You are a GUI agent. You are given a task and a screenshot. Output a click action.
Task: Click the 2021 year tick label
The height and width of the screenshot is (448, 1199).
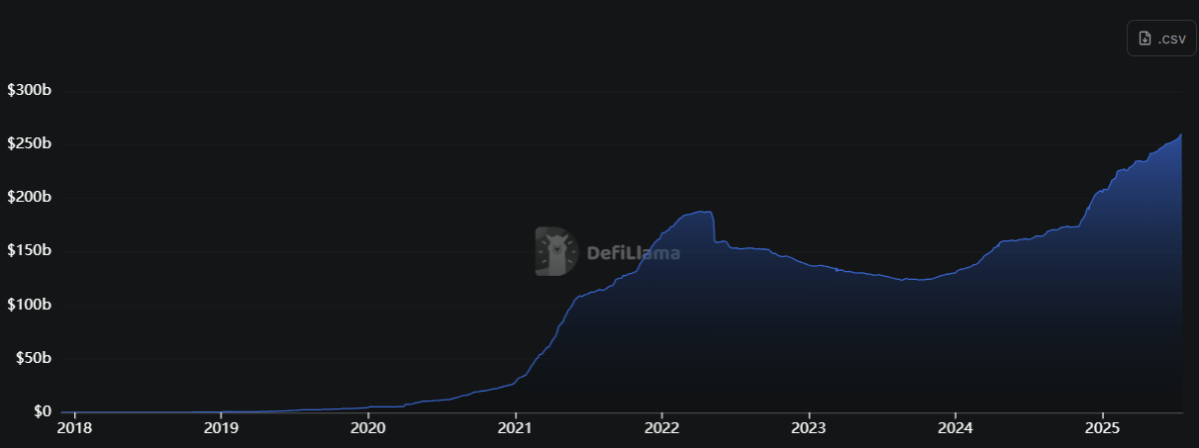point(515,429)
